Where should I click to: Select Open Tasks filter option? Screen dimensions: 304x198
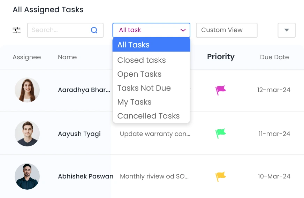pos(139,74)
